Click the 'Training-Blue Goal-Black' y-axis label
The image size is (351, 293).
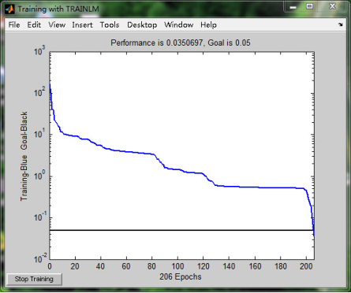click(24, 156)
